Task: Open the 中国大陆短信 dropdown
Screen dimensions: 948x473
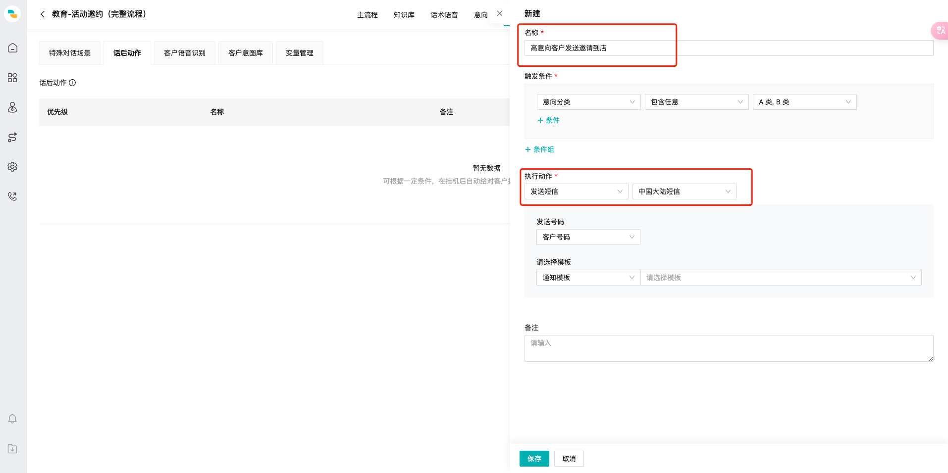Action: click(685, 191)
